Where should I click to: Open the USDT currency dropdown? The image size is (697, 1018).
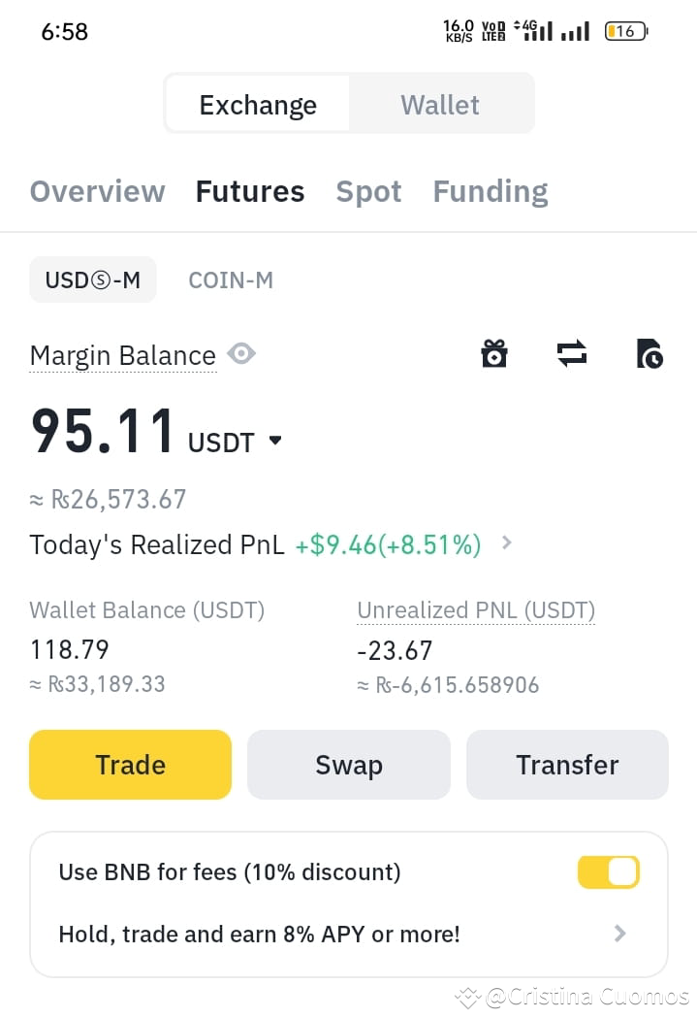coord(274,440)
